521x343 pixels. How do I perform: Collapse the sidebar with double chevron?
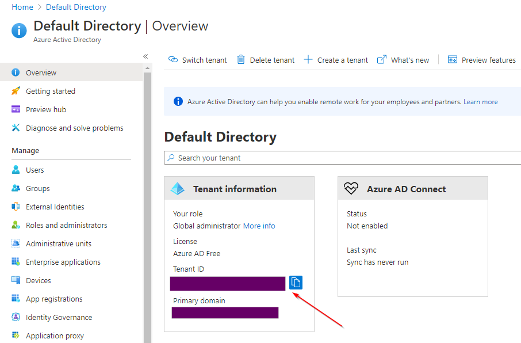[x=145, y=56]
